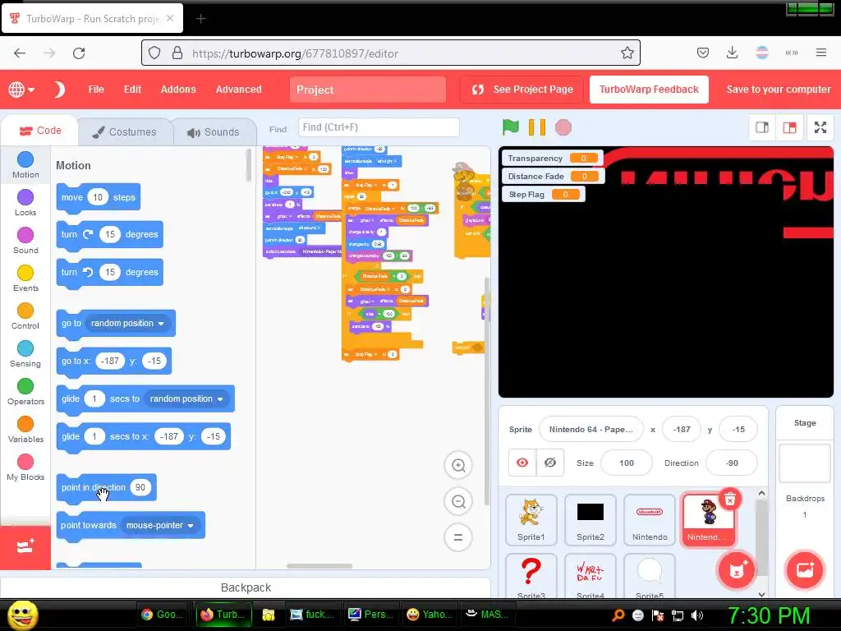The width and height of the screenshot is (841, 631).
Task: Open glide secs to random position dropdown
Action: click(186, 398)
